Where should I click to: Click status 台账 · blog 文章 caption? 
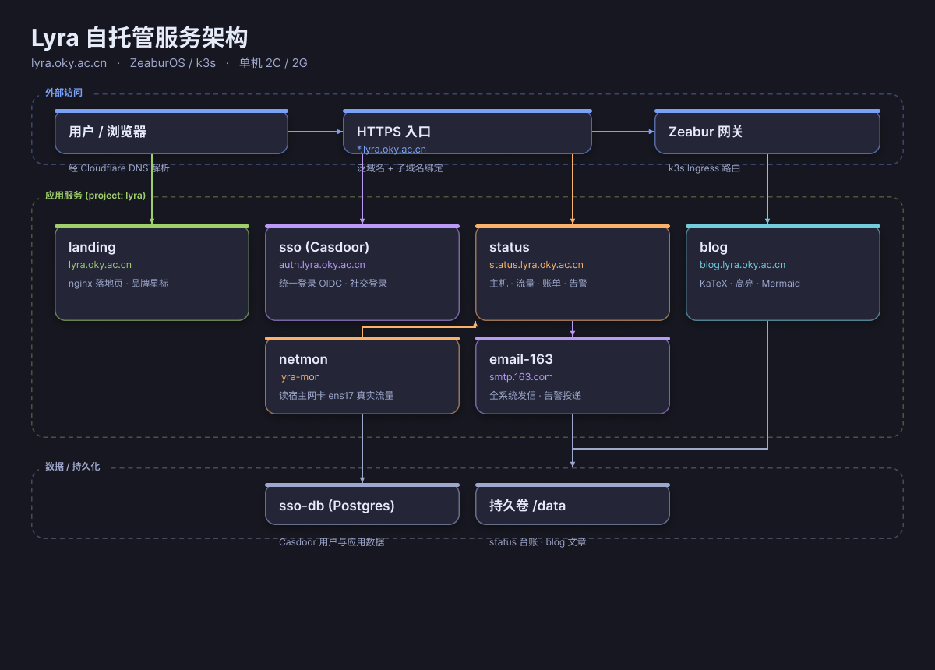coord(538,542)
